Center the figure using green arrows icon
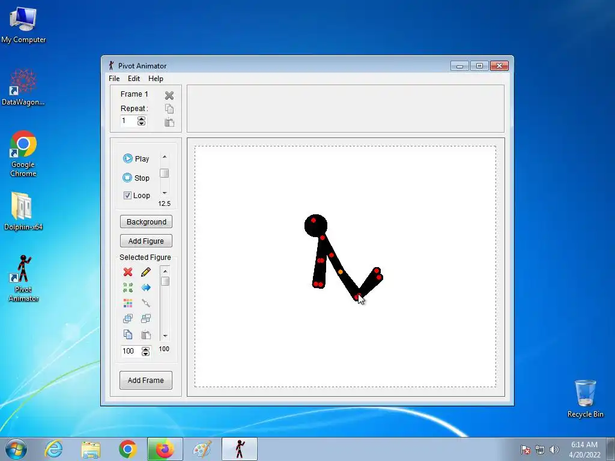Screen dimensions: 615x461 click(128, 288)
